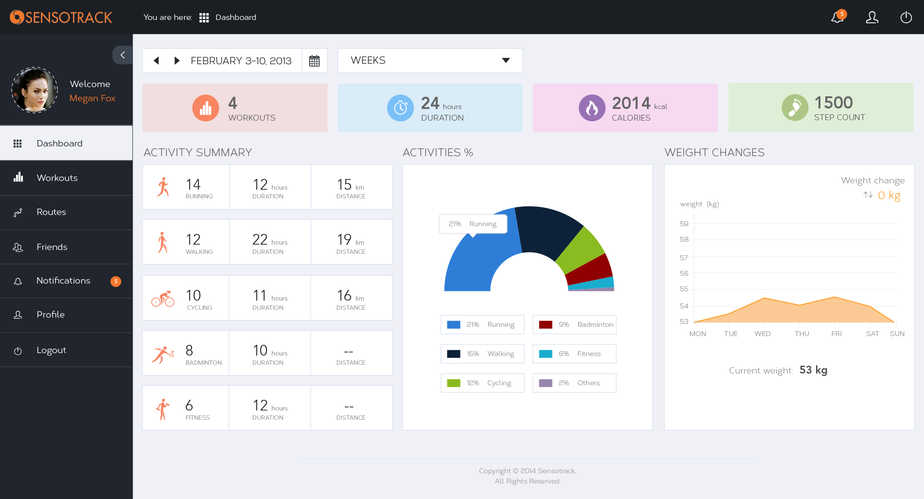Click the Duration clock icon
The image size is (924, 499).
click(400, 108)
